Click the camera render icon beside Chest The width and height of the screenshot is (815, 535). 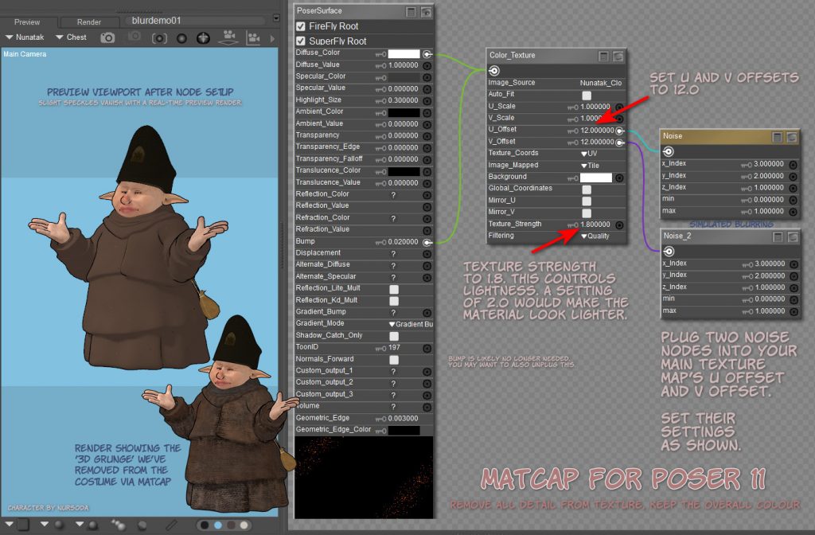click(107, 37)
